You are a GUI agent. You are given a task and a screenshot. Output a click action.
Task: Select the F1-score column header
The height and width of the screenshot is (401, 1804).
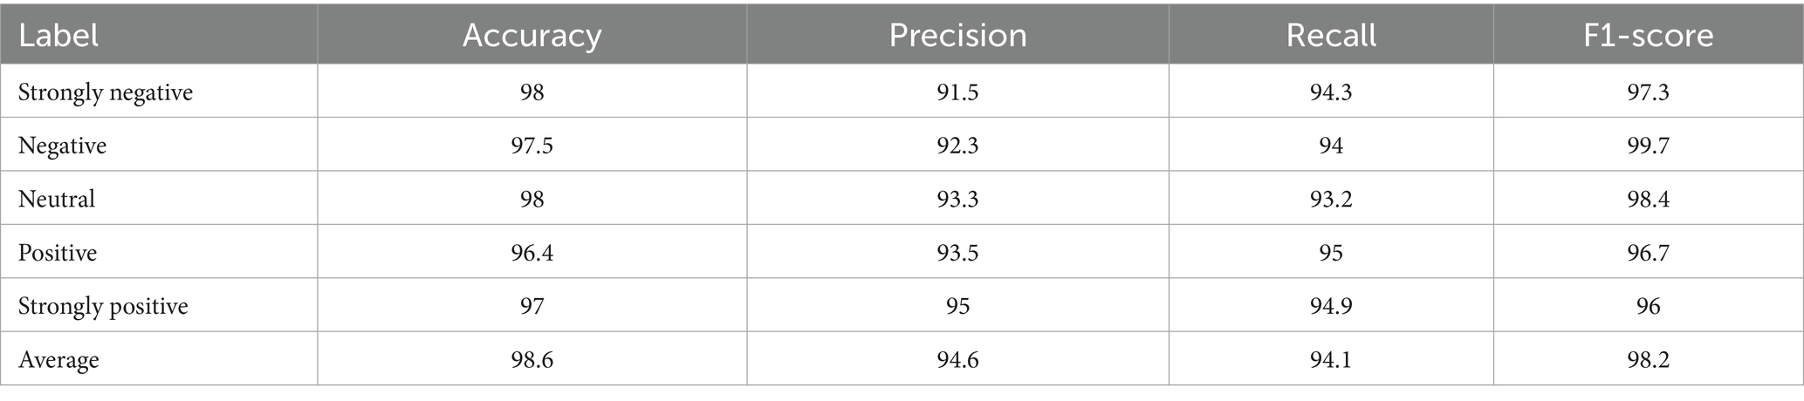(x=1648, y=35)
